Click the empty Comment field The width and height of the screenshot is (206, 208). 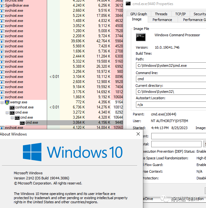(x=179, y=136)
